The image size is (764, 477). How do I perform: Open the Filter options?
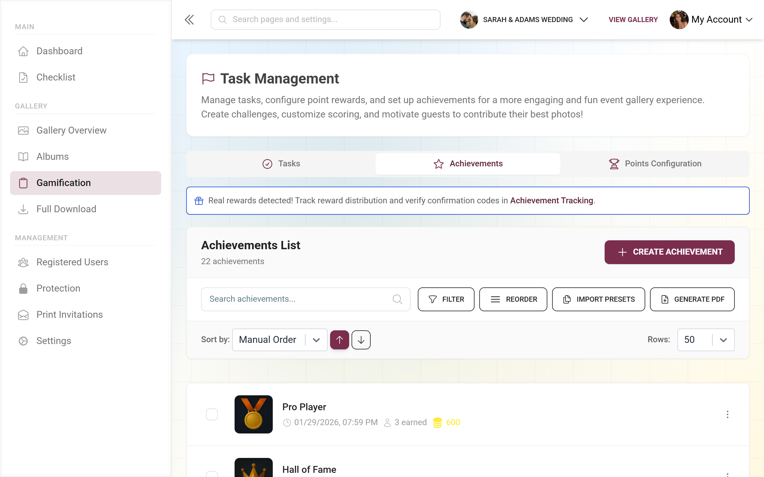coord(446,299)
